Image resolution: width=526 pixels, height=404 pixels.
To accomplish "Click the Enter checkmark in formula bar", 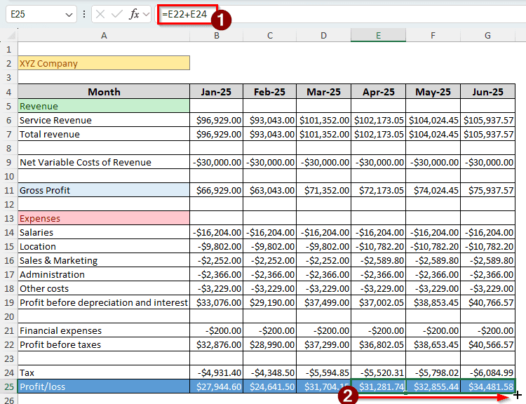I will pyautogui.click(x=117, y=14).
